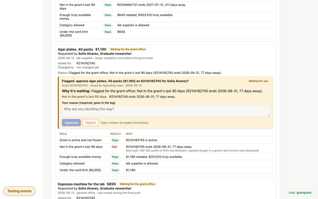Select the '$1,180 needed, $257,010 truly available.' cell

[154, 157]
